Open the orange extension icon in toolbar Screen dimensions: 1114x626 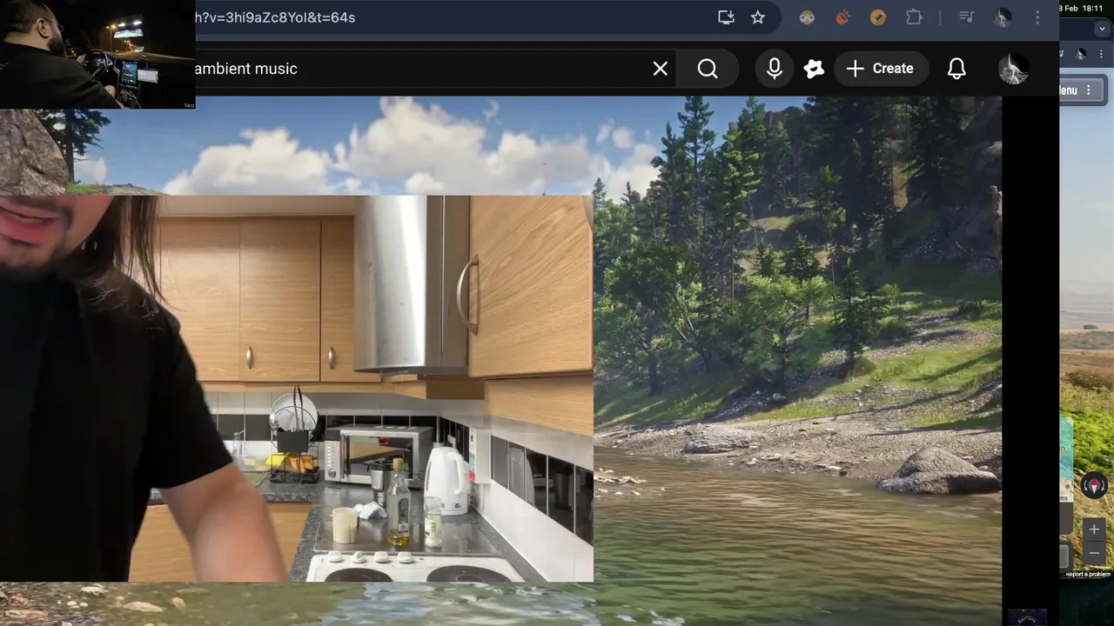point(842,17)
